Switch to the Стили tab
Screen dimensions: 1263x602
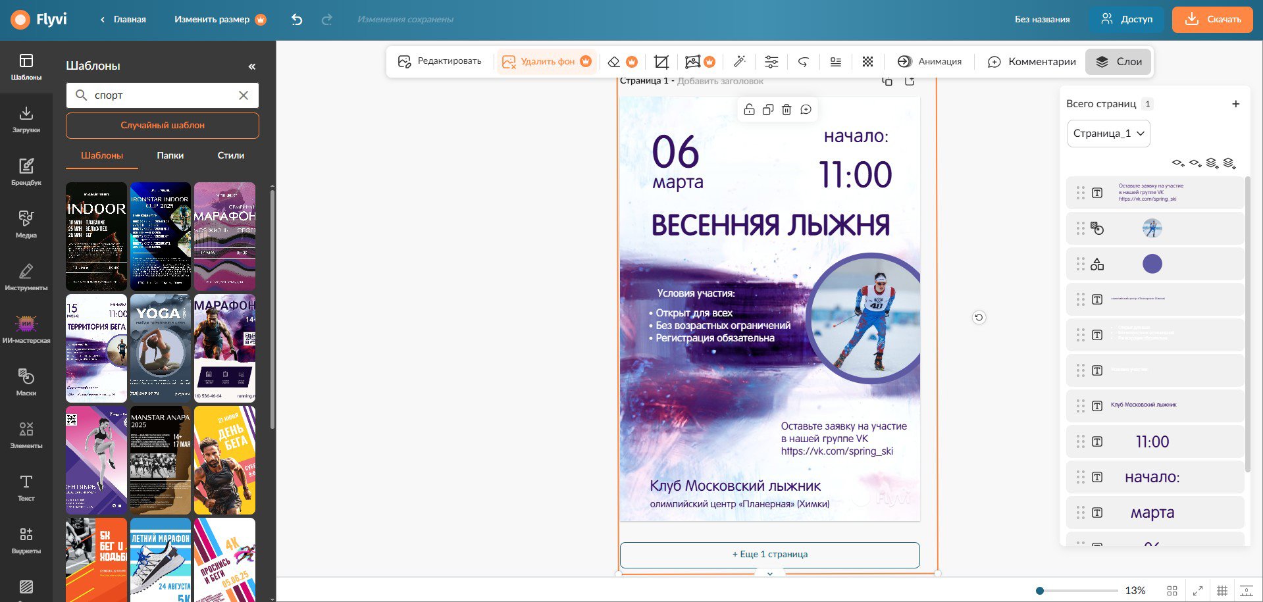tap(230, 156)
